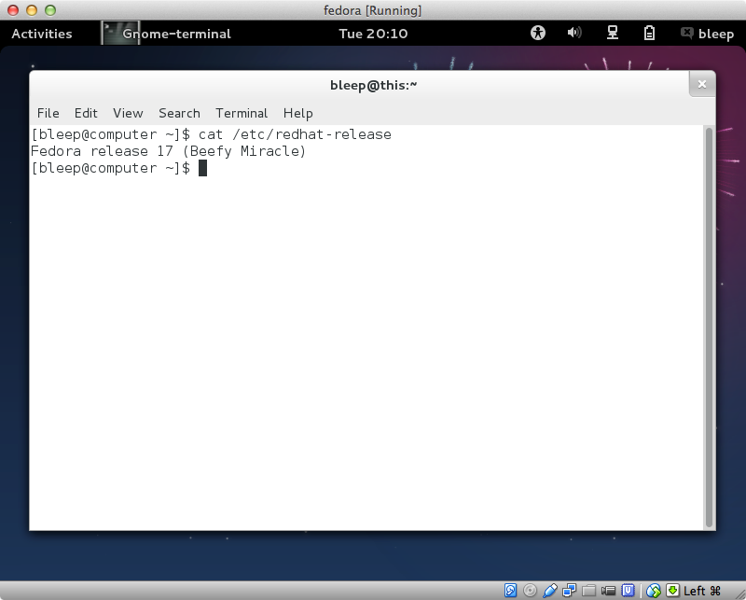Open VirtualBox USB devices icon

tap(550, 590)
